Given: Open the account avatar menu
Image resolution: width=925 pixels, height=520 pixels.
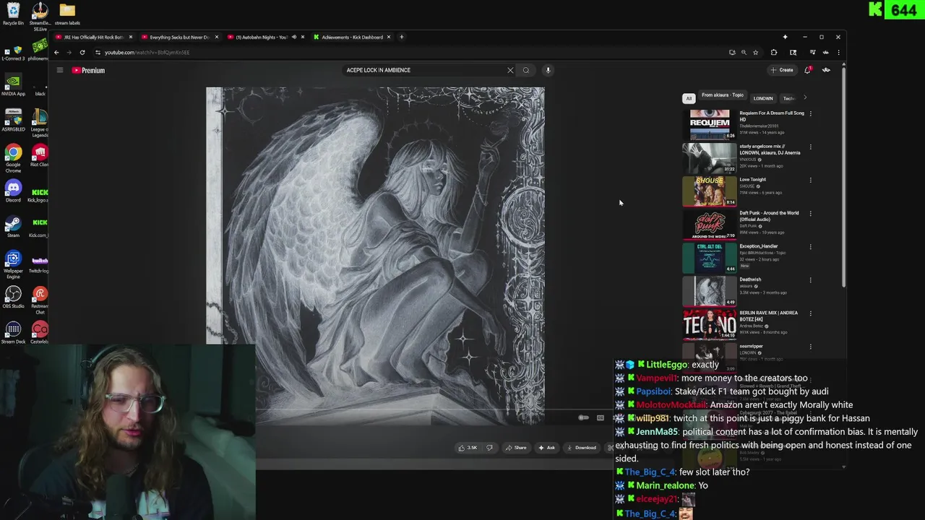Looking at the screenshot, I should click(x=826, y=70).
